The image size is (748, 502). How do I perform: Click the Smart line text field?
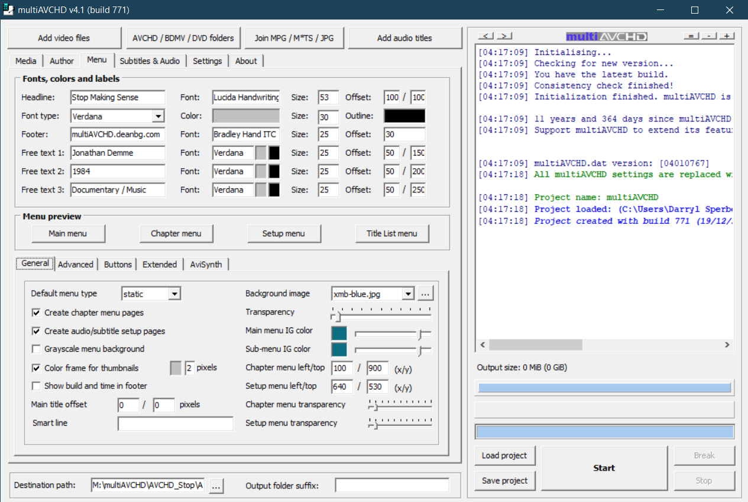(x=175, y=424)
